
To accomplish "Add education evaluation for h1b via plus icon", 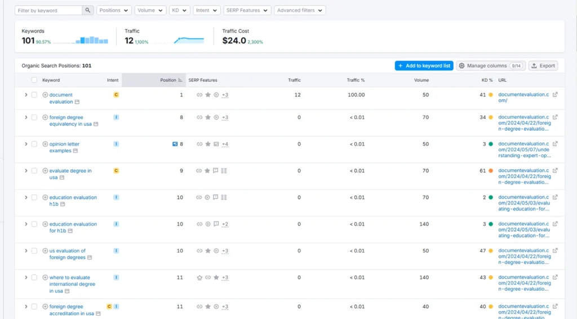I will pyautogui.click(x=45, y=224).
